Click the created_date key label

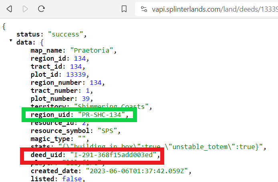coord(54,171)
